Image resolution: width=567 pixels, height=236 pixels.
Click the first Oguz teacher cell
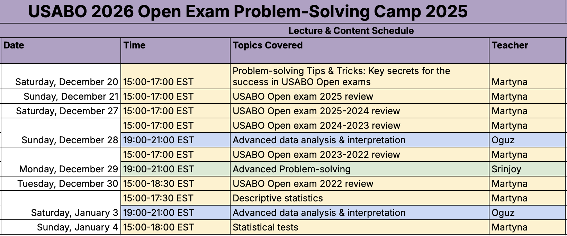527,140
